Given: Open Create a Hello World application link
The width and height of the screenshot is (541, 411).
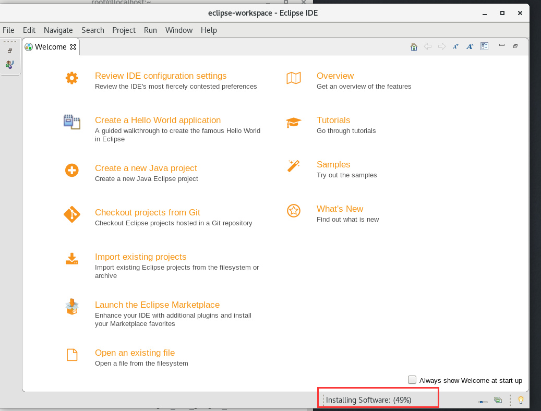Looking at the screenshot, I should pos(158,120).
